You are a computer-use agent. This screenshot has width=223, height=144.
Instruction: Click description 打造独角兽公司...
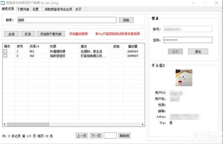click(93, 56)
